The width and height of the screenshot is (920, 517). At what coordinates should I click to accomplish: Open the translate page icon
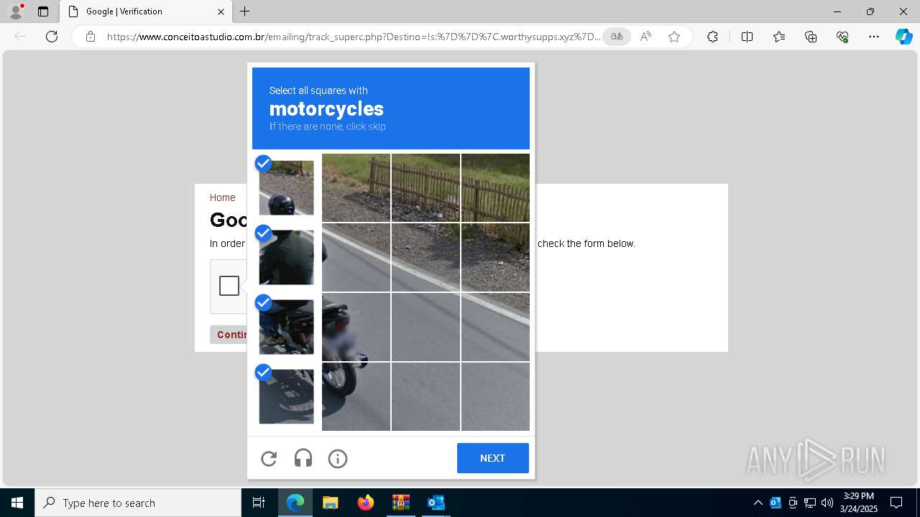pos(617,37)
